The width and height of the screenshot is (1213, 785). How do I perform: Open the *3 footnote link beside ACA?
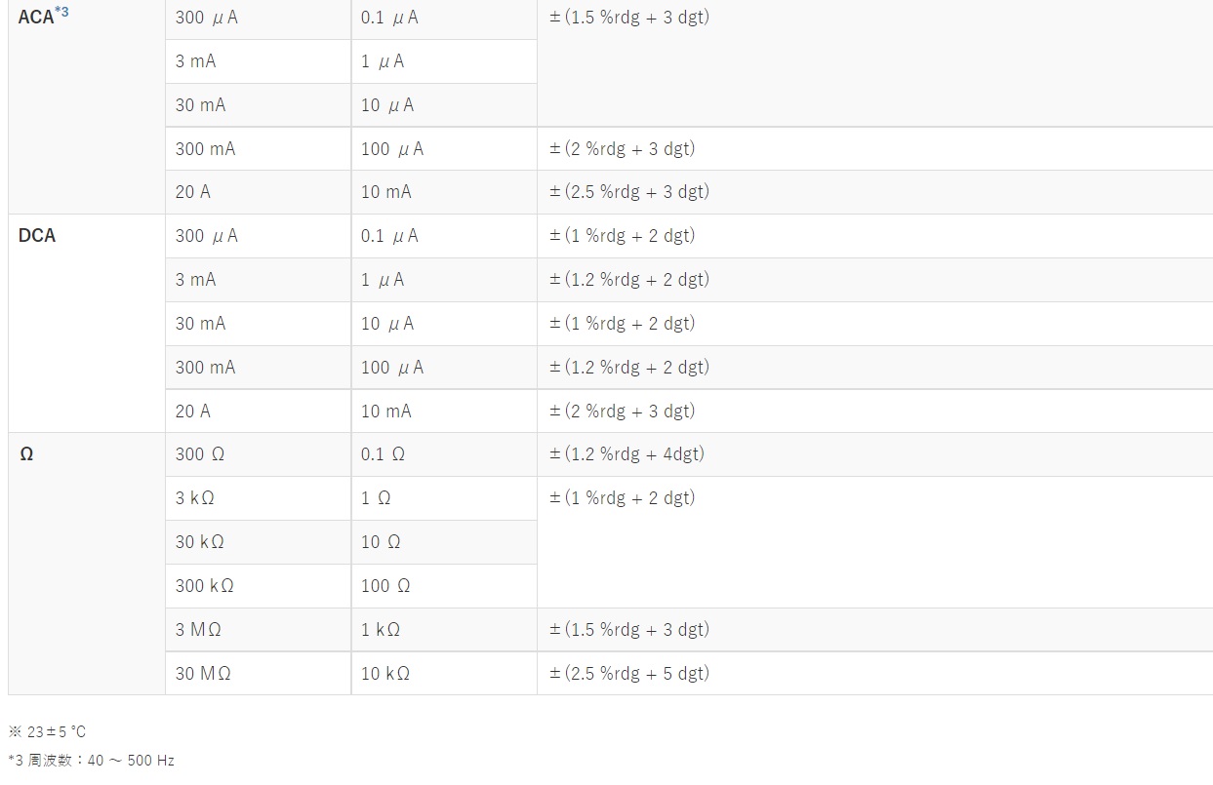coord(61,13)
